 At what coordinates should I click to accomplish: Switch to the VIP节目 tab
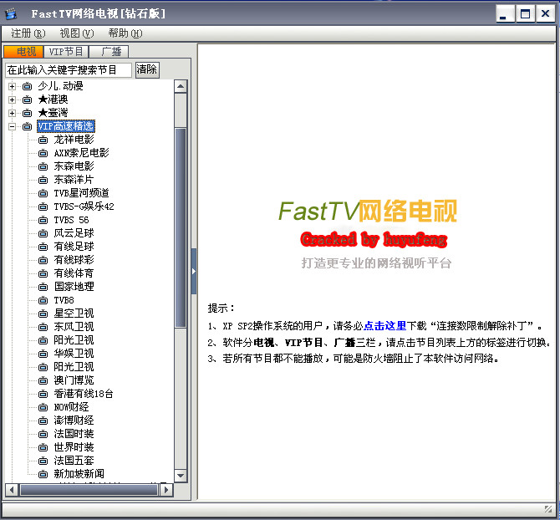tap(66, 52)
